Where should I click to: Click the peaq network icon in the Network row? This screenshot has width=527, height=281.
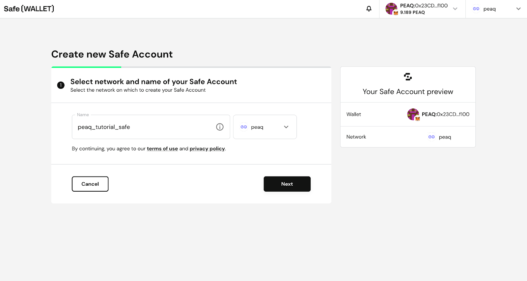(x=431, y=137)
